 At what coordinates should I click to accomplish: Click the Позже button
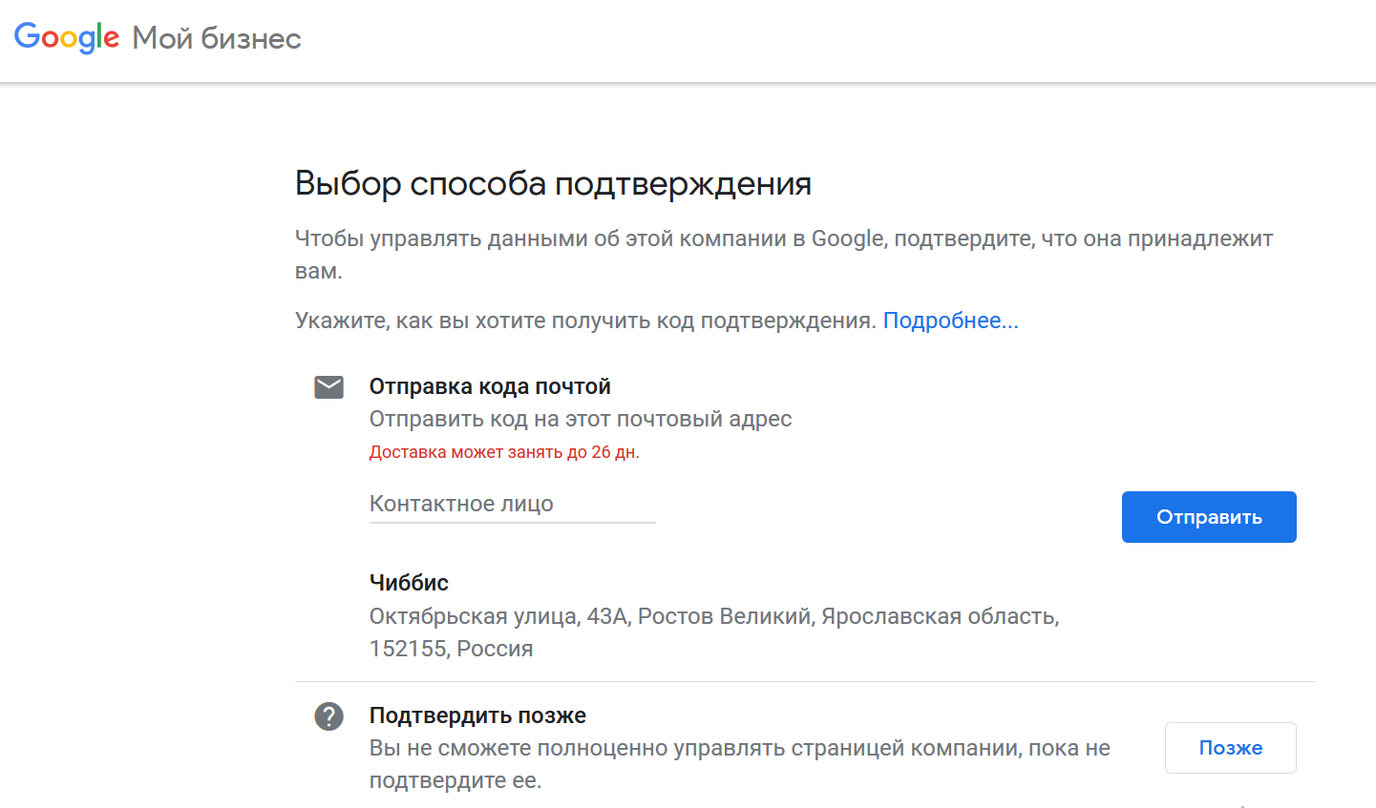coord(1231,748)
